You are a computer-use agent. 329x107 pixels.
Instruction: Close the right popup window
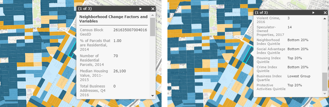point(325,13)
